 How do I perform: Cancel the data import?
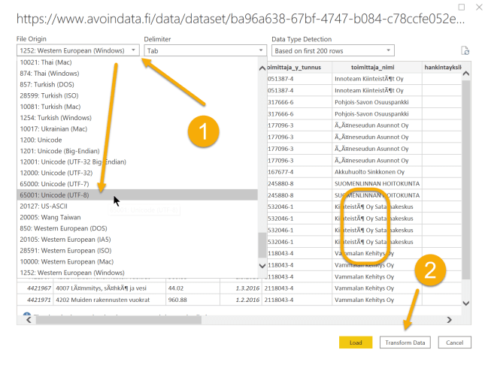pyautogui.click(x=454, y=342)
